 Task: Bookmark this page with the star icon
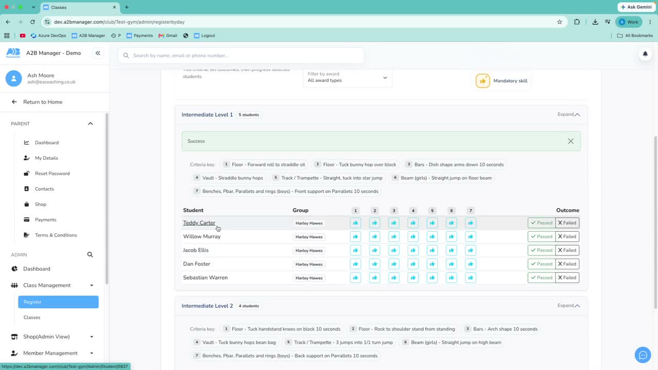(559, 22)
